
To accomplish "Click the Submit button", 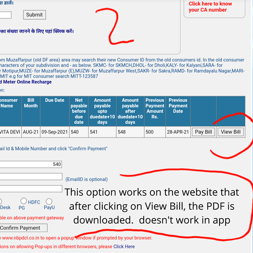I will (34, 15).
